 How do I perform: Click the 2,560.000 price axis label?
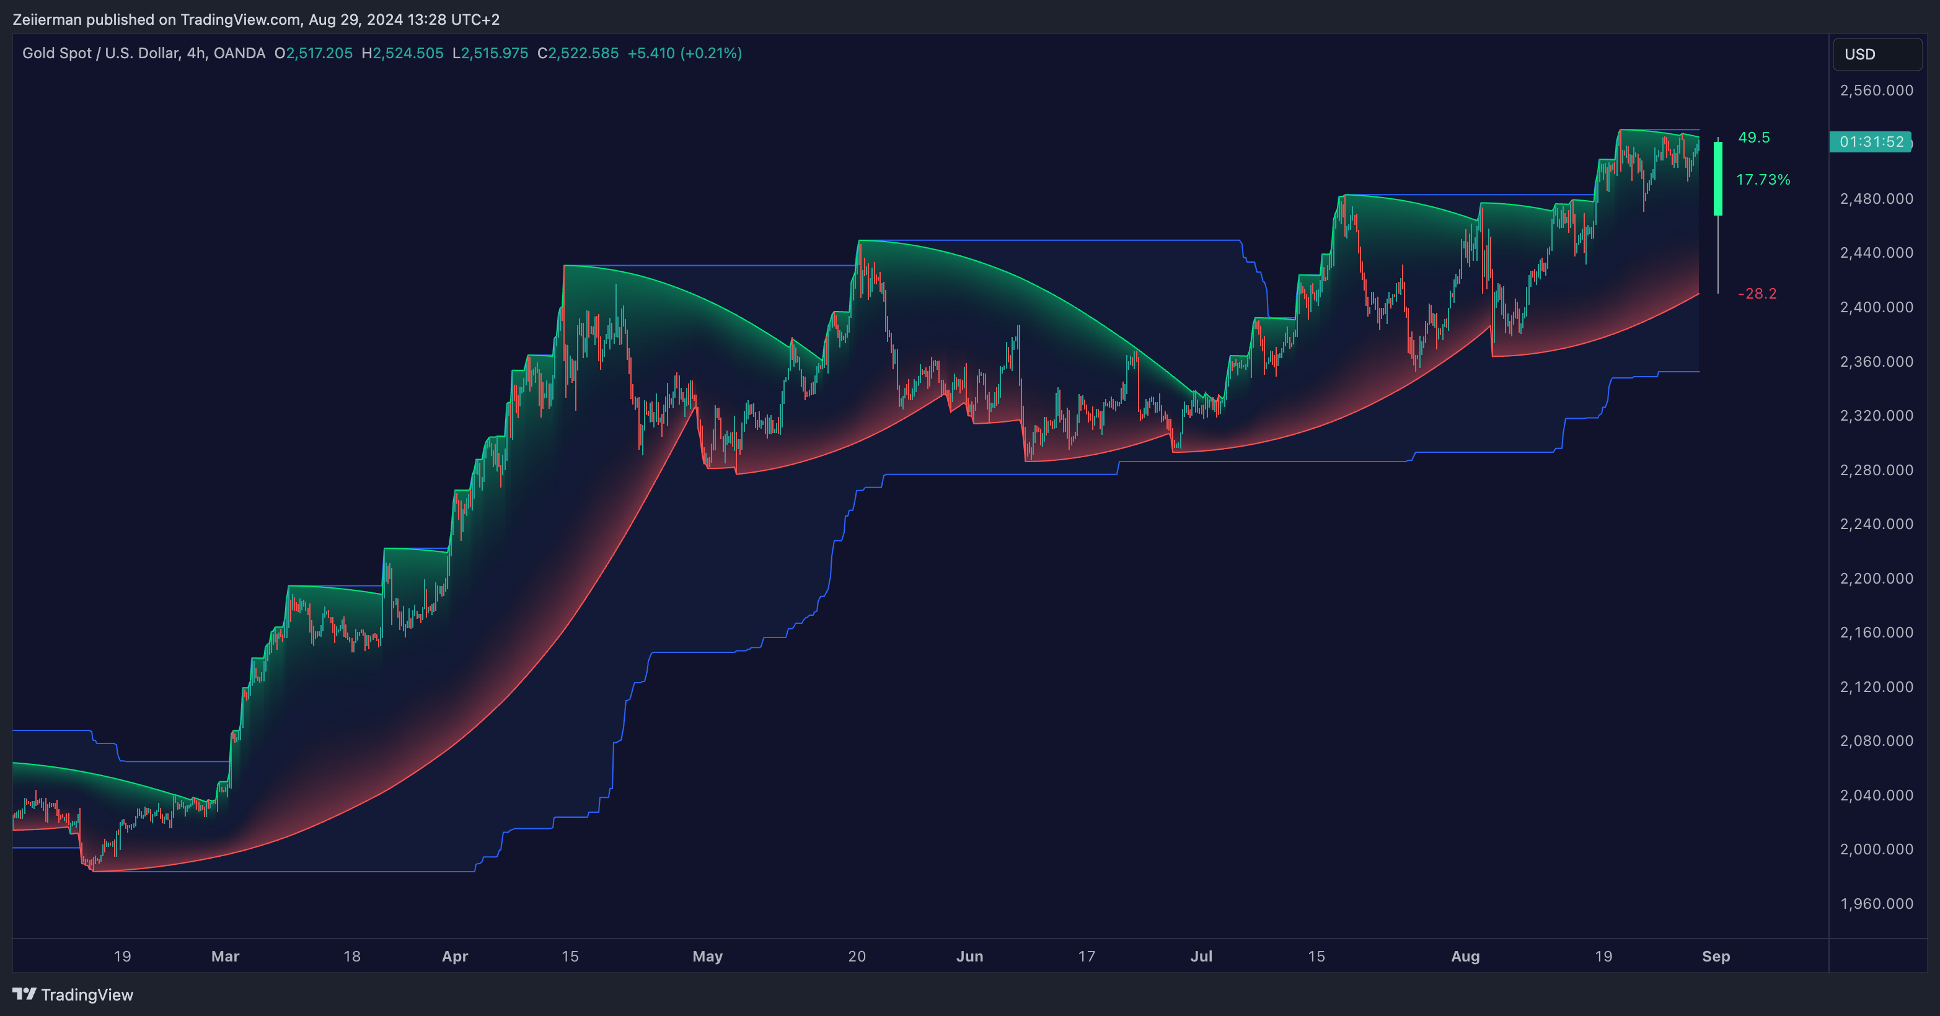click(1876, 90)
